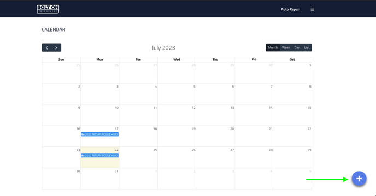Select the July 1 day number
Screen dimensions: 376x196
[x=310, y=65]
